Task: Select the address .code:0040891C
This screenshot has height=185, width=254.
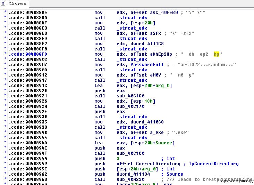Action: click(28, 86)
